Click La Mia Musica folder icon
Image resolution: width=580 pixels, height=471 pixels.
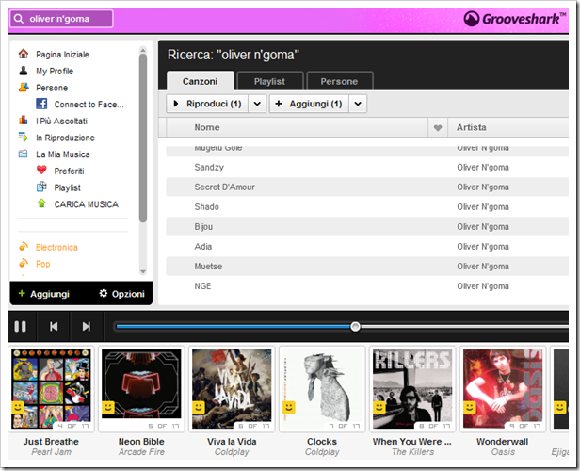24,154
